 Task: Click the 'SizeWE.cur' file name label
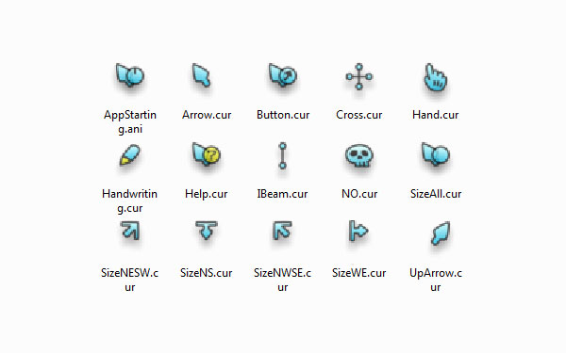[358, 273]
